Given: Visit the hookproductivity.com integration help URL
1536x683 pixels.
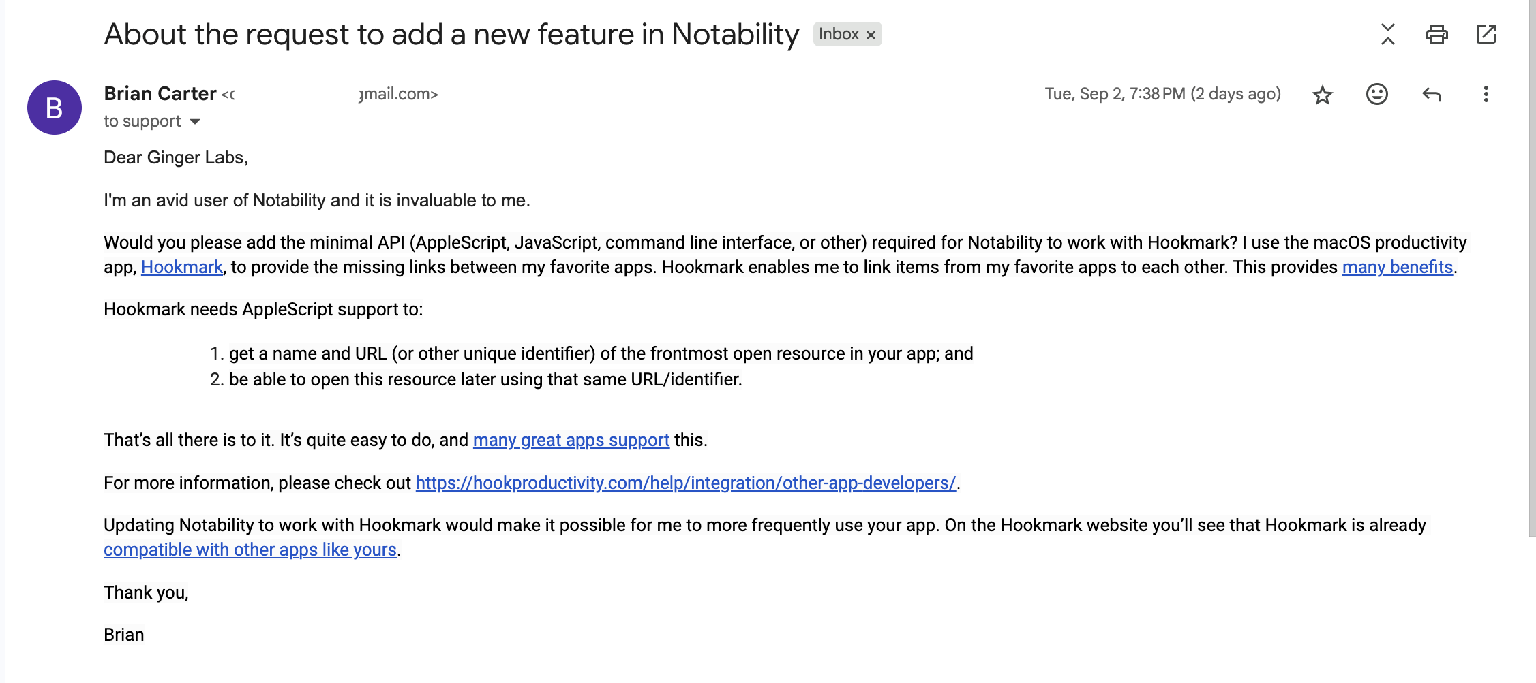Looking at the screenshot, I should [x=685, y=483].
